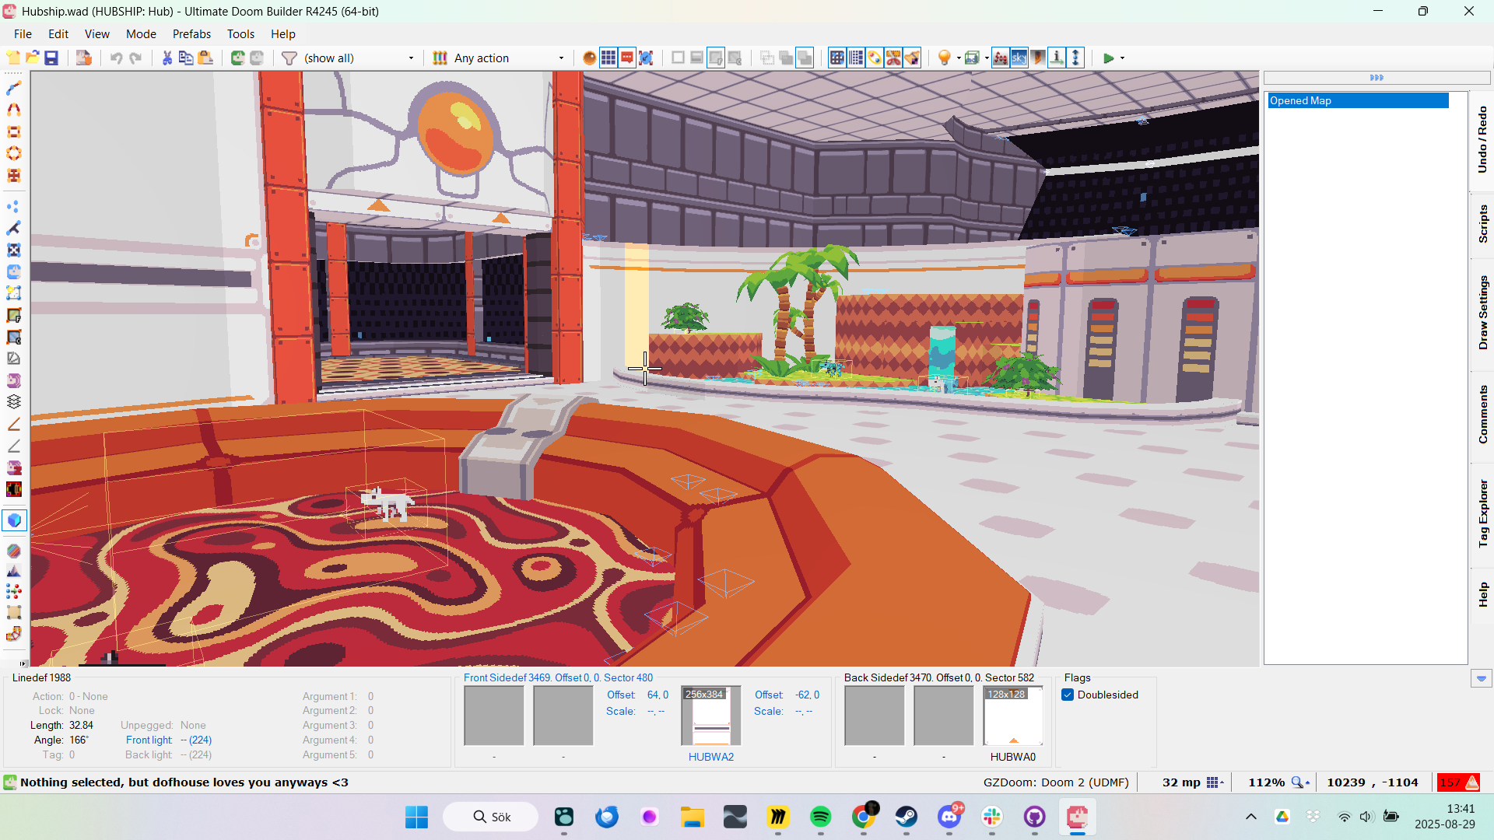Select the Visual mode cube icon in sidebar
Screen dimensions: 1494x840
pyautogui.click(x=14, y=520)
